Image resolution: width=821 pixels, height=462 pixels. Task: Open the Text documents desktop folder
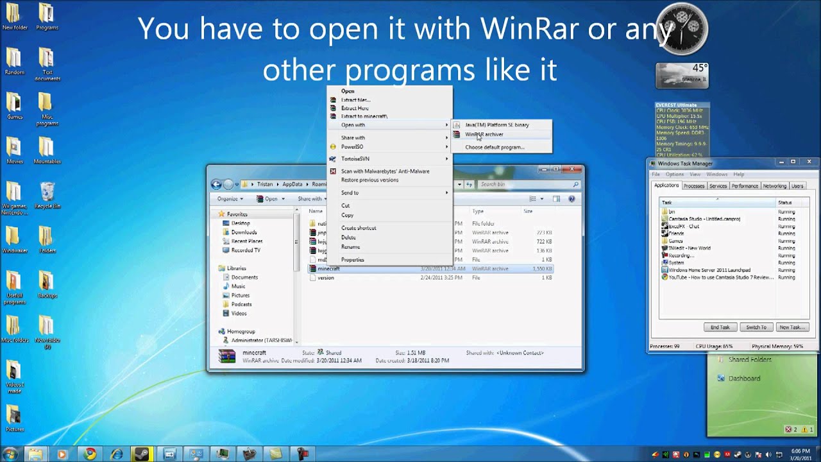(47, 65)
